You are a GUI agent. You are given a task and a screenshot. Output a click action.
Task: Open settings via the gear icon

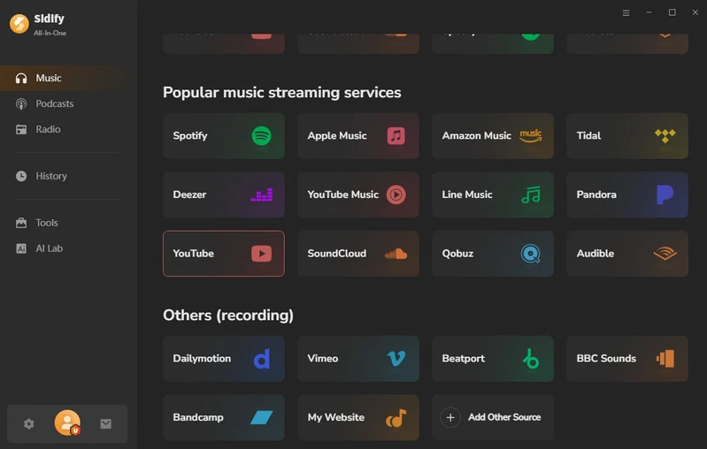pos(29,423)
